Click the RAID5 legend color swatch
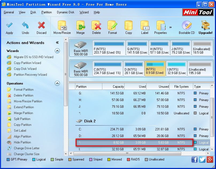This screenshot has height=169, width=216. click(128, 159)
